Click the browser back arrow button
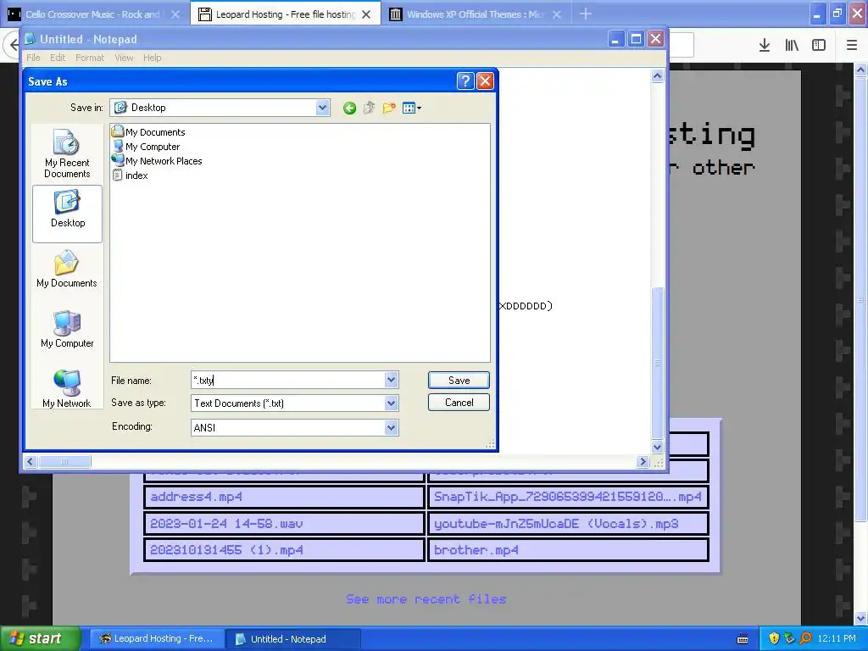The width and height of the screenshot is (868, 651). (x=12, y=46)
